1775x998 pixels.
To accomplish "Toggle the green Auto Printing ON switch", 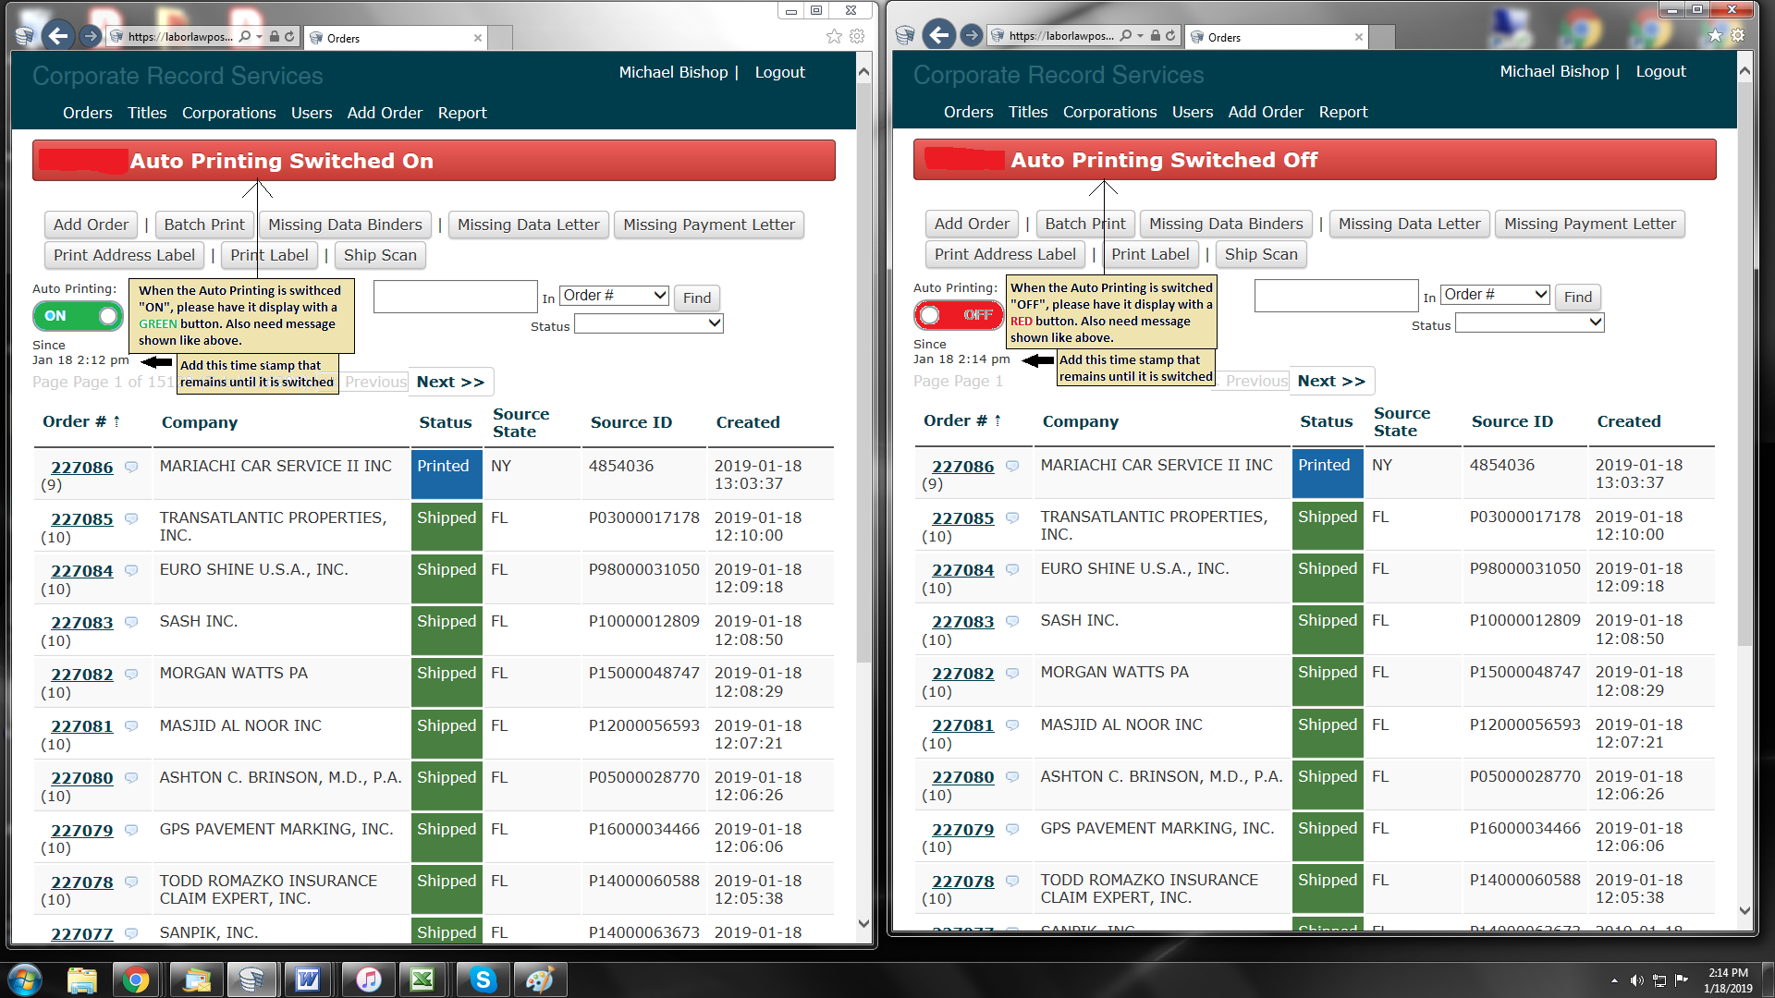I will (x=79, y=316).
